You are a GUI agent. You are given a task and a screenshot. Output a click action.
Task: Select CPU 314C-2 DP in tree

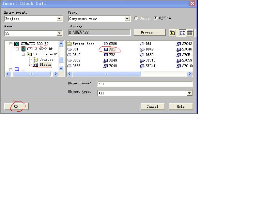point(37,49)
